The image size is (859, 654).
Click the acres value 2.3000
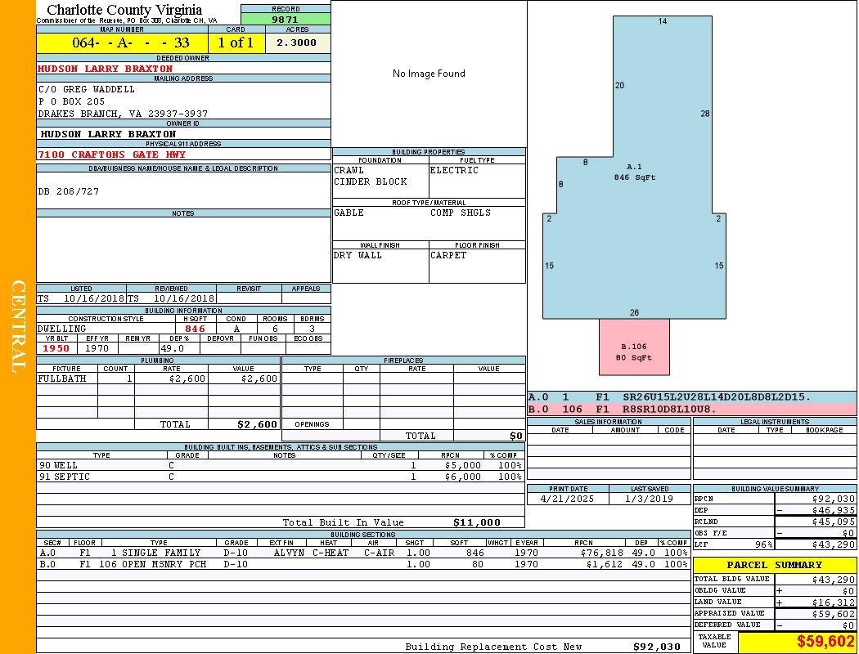tap(297, 43)
